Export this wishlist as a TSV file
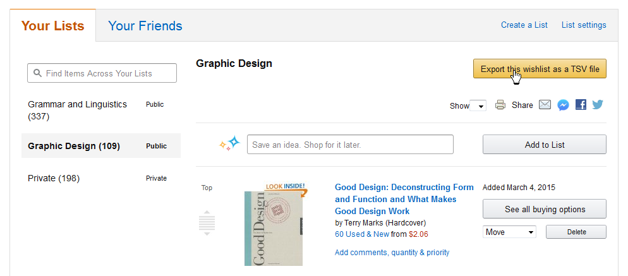 click(540, 69)
